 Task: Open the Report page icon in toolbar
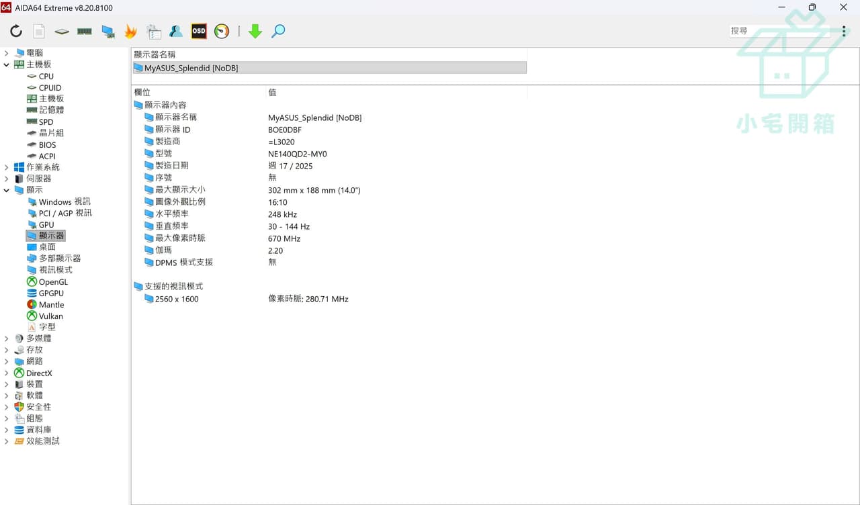pyautogui.click(x=39, y=31)
